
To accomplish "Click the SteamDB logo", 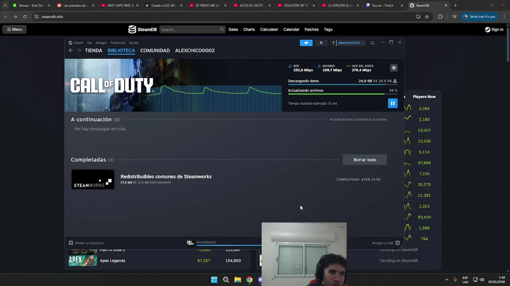I will tap(142, 29).
